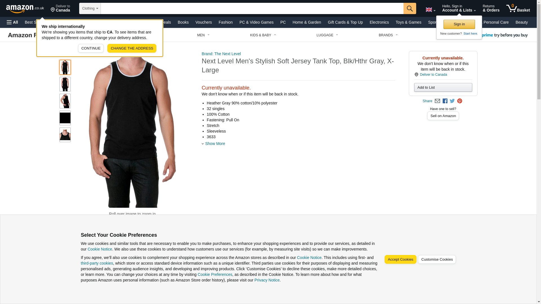
Task: Expand the Clothing search category dropdown
Action: [90, 8]
